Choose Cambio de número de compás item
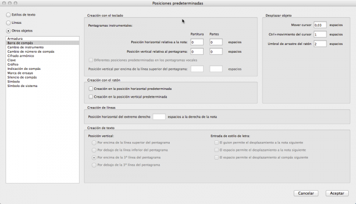356x204 pixels. click(42, 52)
